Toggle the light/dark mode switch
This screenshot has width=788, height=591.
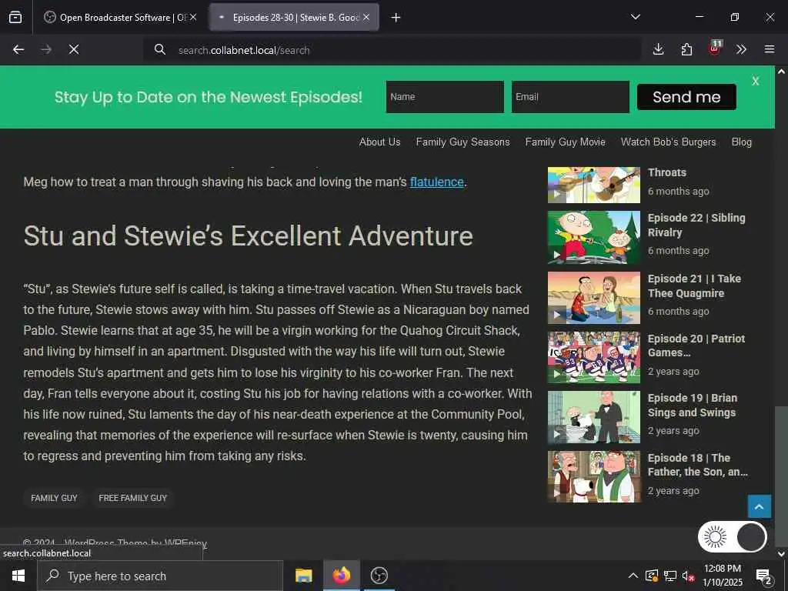(733, 537)
